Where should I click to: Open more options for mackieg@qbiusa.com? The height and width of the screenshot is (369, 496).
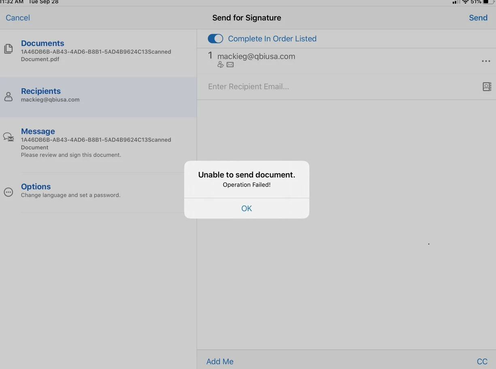(486, 61)
